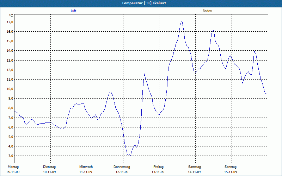Image resolution: width=282 pixels, height=176 pixels.
Task: Click the 6,0 y-axis value
Action: (x=11, y=127)
